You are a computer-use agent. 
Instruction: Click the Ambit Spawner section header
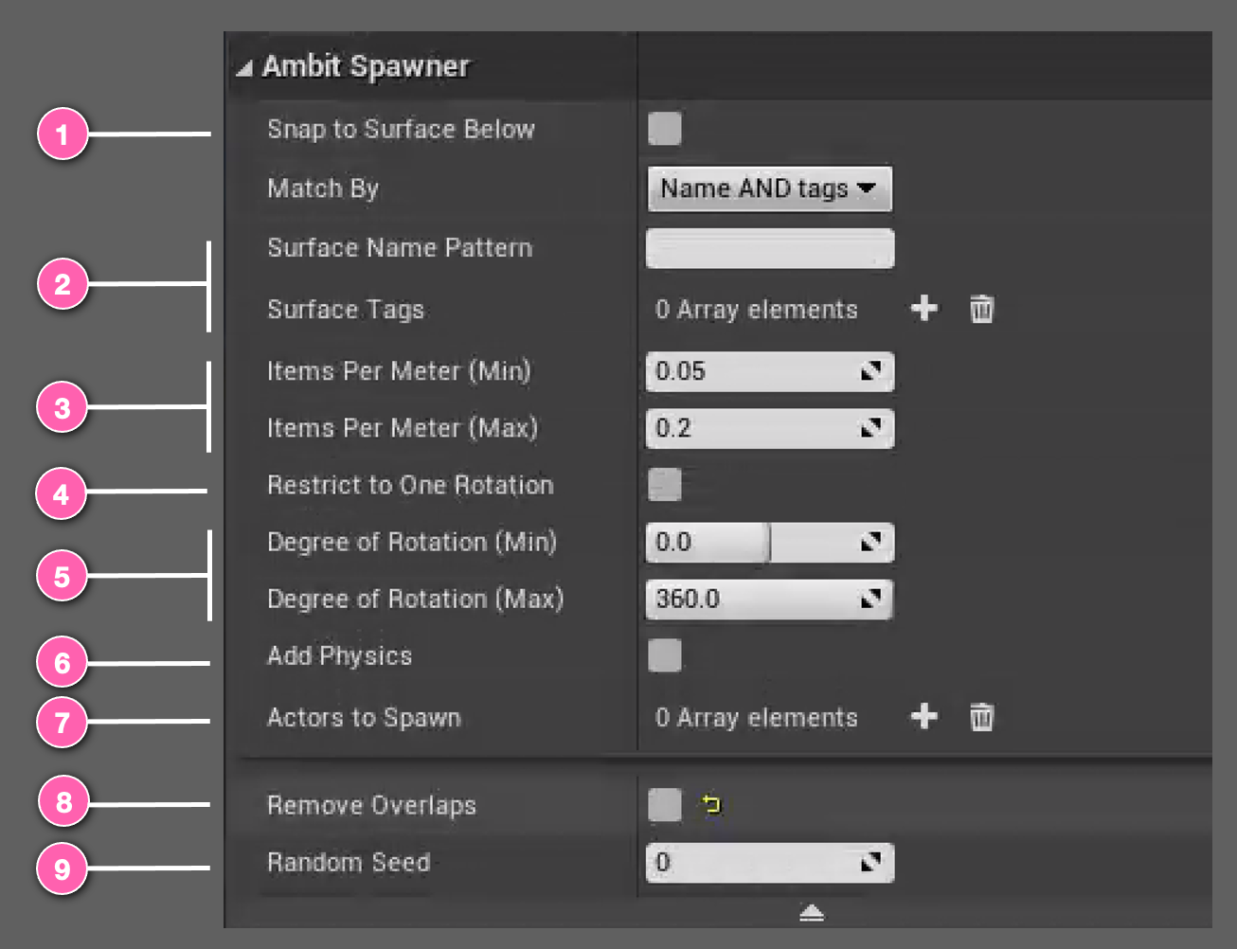point(366,66)
